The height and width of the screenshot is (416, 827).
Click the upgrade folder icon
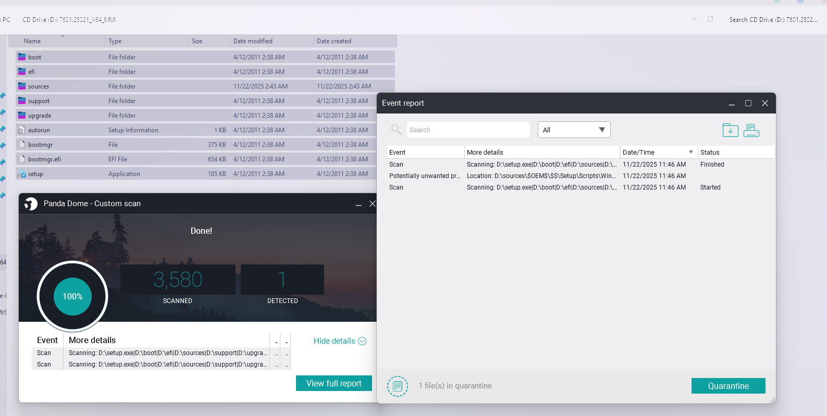point(22,115)
